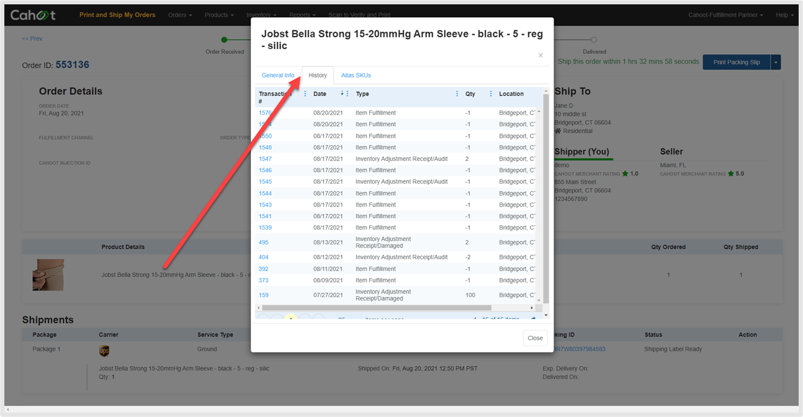Click the Date column sort arrow
803x417 pixels.
tap(341, 94)
